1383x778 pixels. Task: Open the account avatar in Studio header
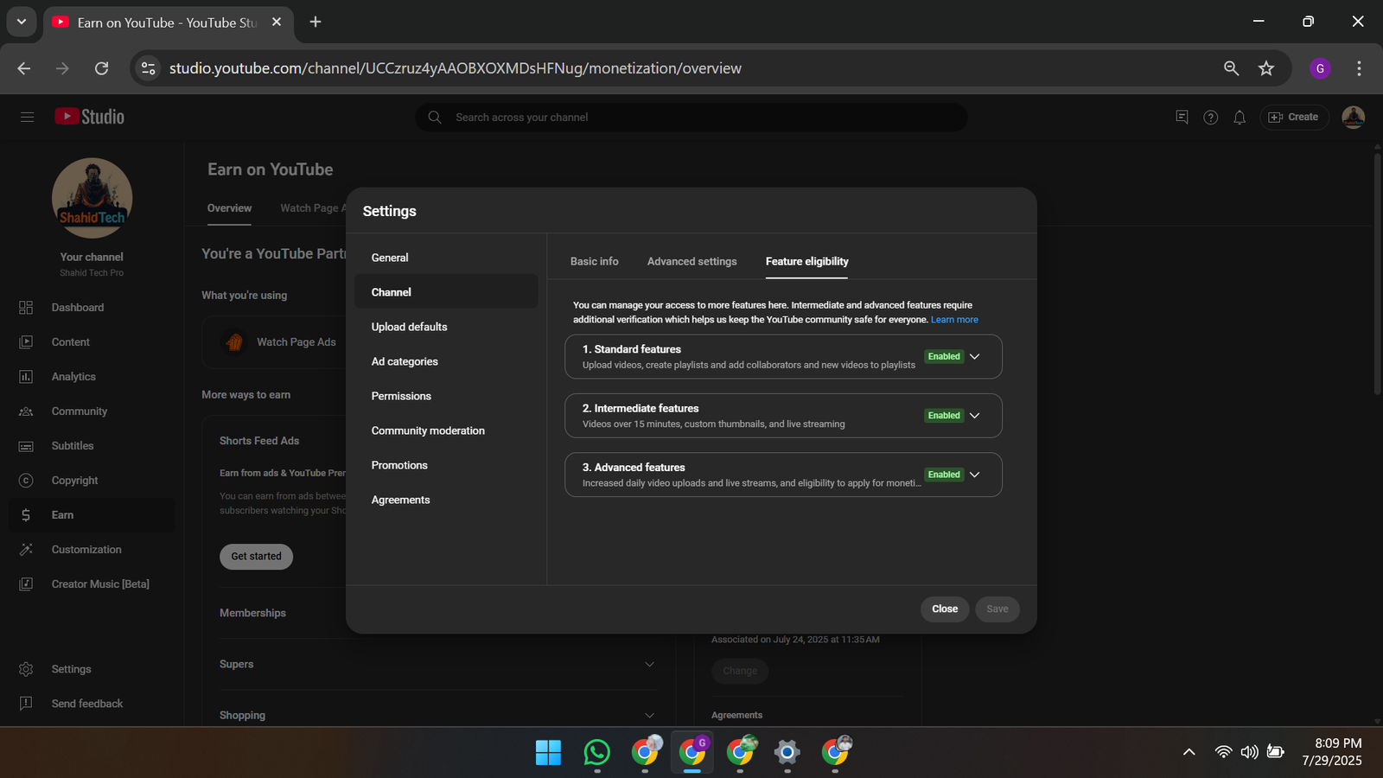pyautogui.click(x=1353, y=117)
